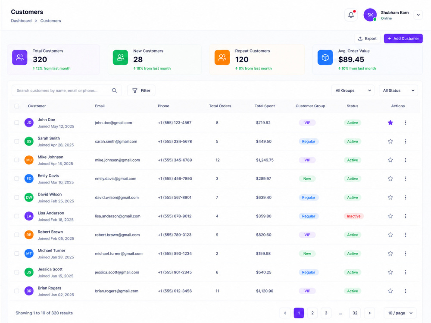Image resolution: width=431 pixels, height=323 pixels.
Task: Click Mike Johnson's $1,249.75 amount
Action: point(265,160)
